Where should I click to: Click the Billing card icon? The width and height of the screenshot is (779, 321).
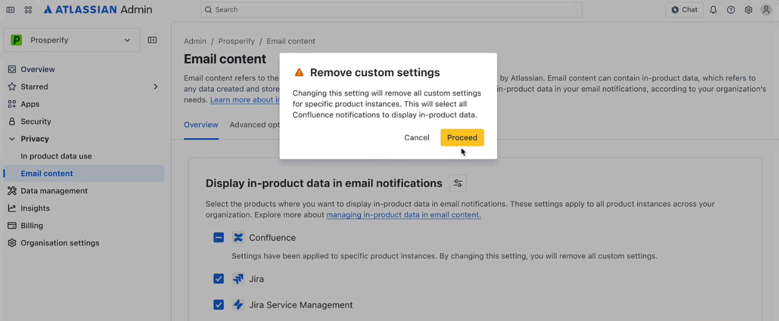(x=12, y=225)
